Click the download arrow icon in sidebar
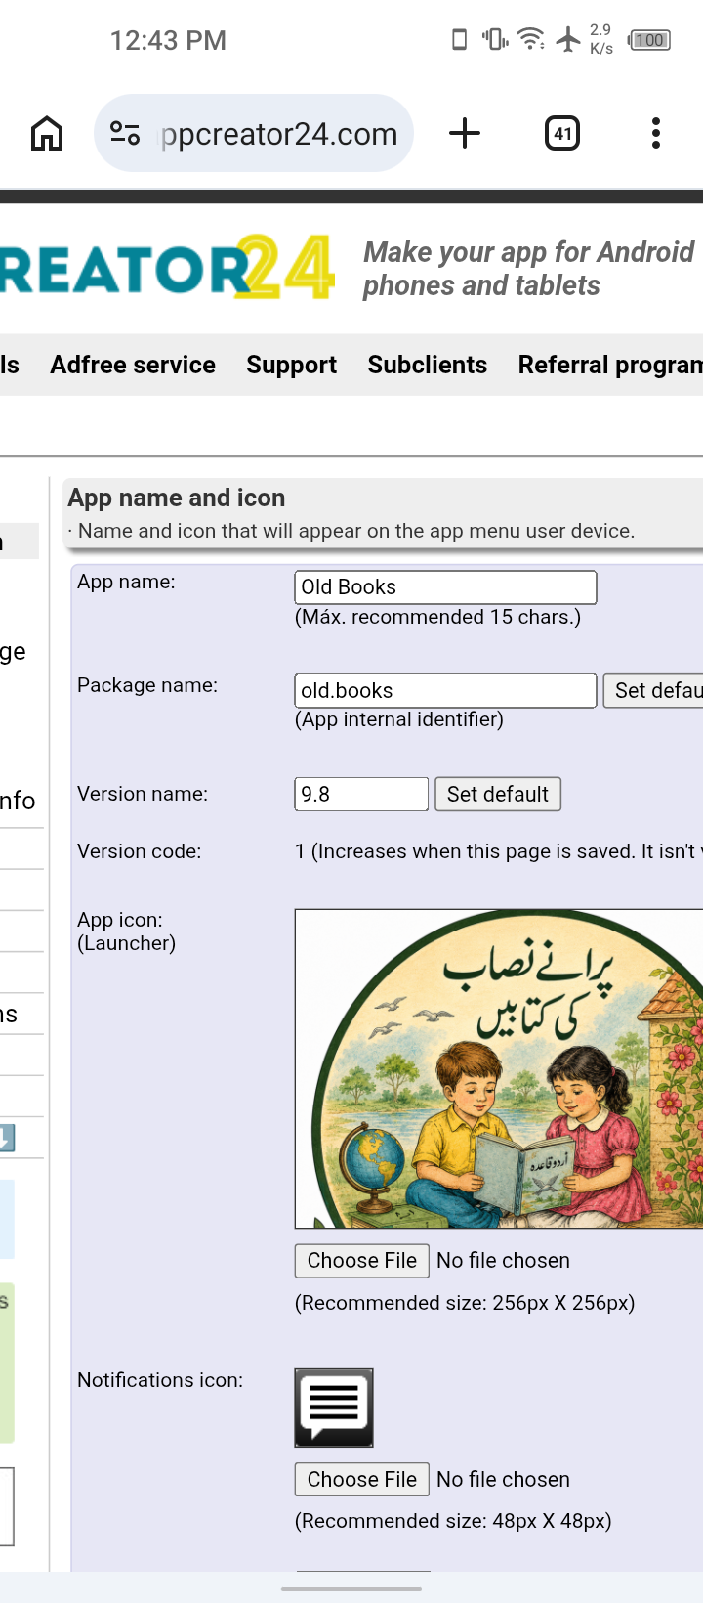Viewport: 703px width, 1603px height. pyautogui.click(x=7, y=1138)
